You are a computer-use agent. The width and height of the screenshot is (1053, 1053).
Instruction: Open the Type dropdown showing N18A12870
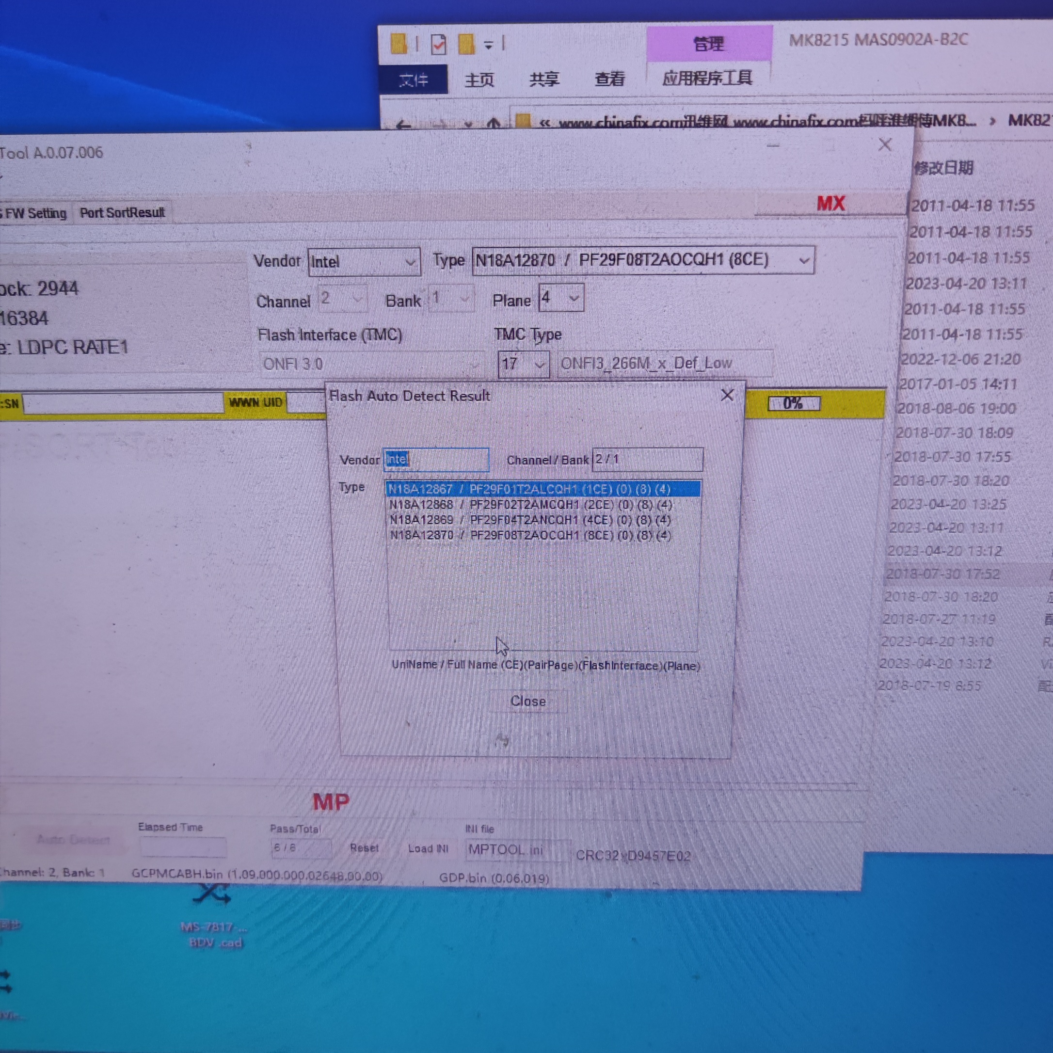pyautogui.click(x=643, y=260)
